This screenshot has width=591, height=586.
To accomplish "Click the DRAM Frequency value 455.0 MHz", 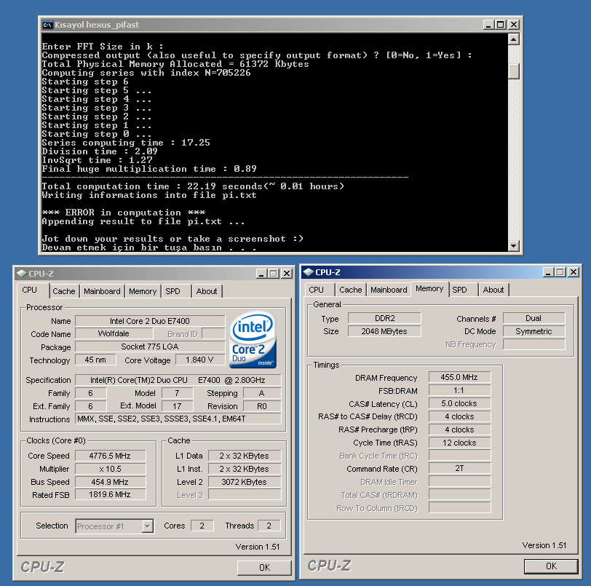I will (x=459, y=377).
